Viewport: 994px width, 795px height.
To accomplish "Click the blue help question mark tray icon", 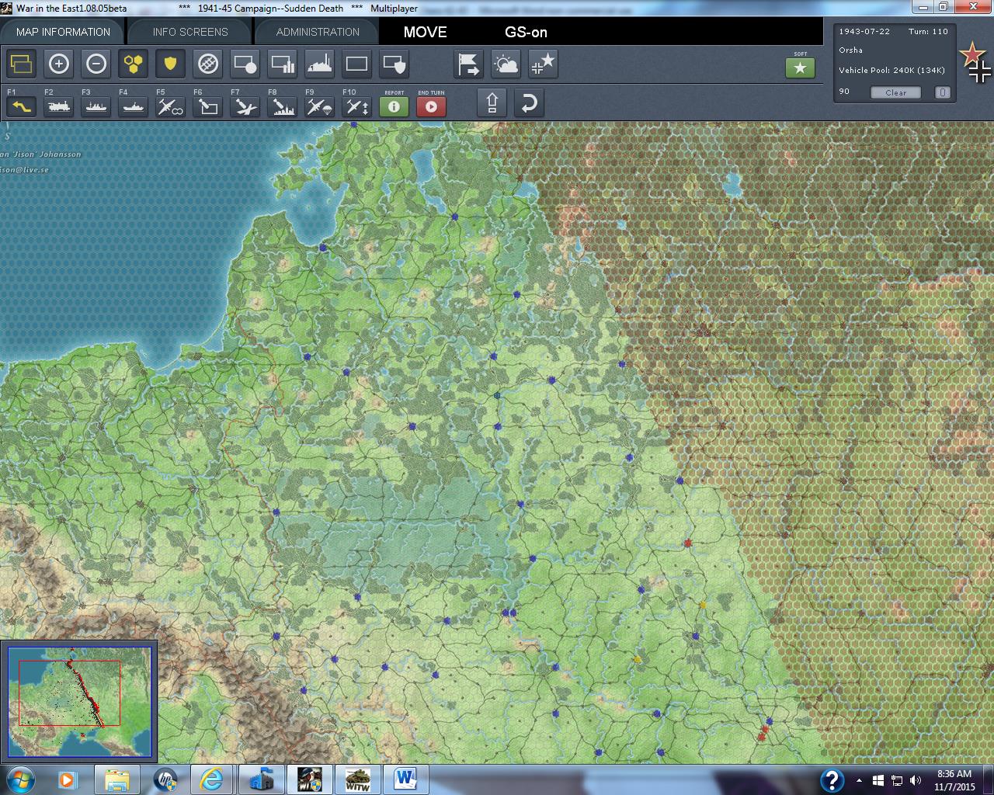I will pyautogui.click(x=832, y=780).
